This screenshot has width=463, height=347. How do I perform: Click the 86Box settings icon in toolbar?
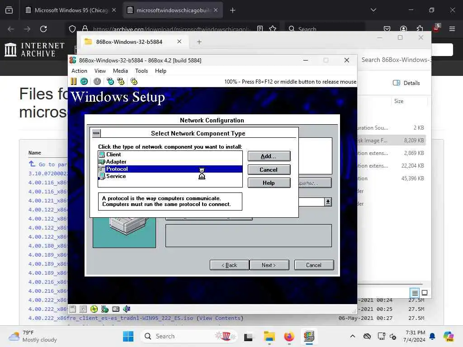pos(134,81)
